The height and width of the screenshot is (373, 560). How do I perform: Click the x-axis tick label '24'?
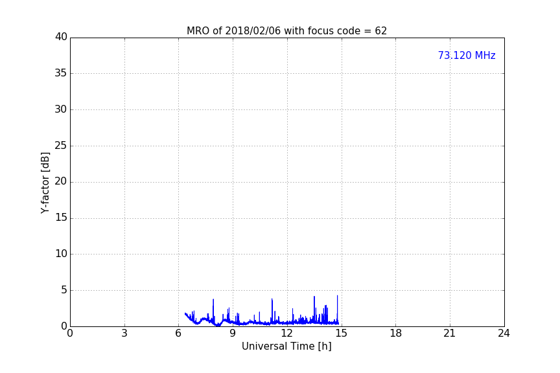click(504, 333)
